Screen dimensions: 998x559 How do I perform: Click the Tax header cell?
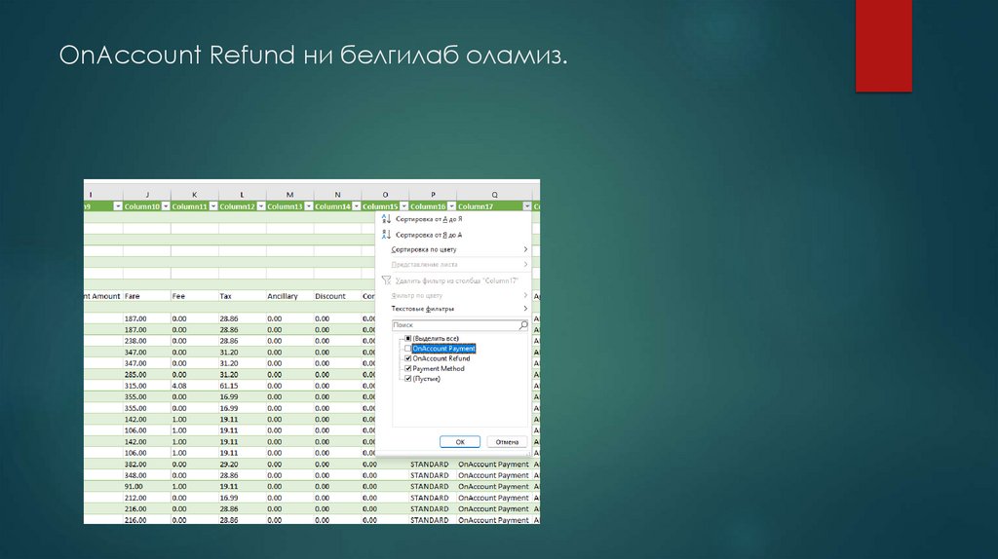tap(242, 296)
